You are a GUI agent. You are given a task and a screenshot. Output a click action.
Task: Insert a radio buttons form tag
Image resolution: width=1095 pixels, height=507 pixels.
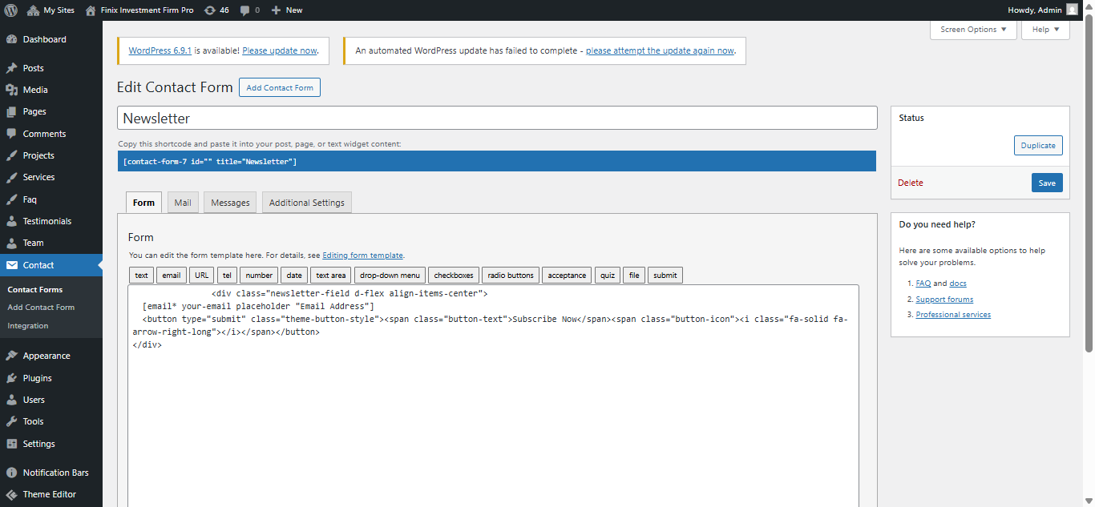[x=511, y=276]
